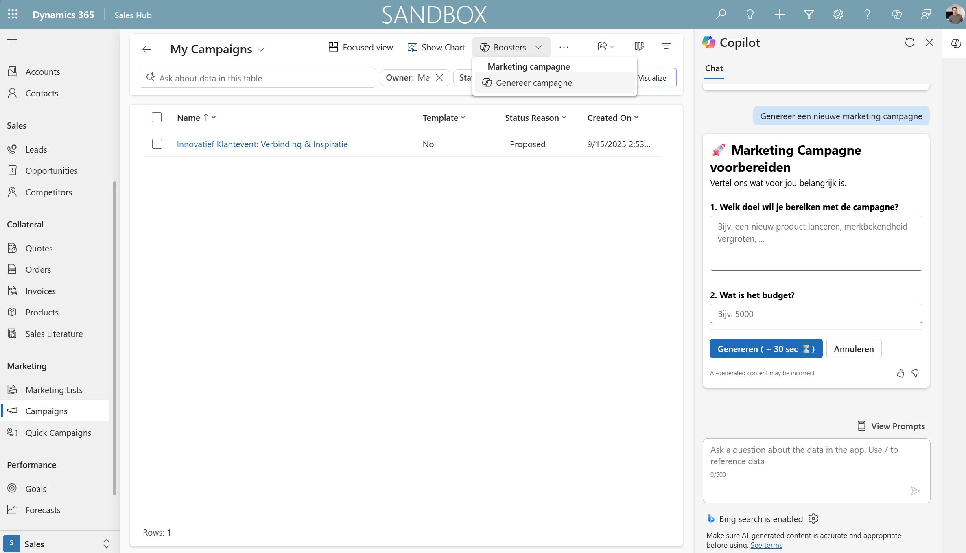966x553 pixels.
Task: Collapse the hamburger site navigation
Action: click(12, 42)
